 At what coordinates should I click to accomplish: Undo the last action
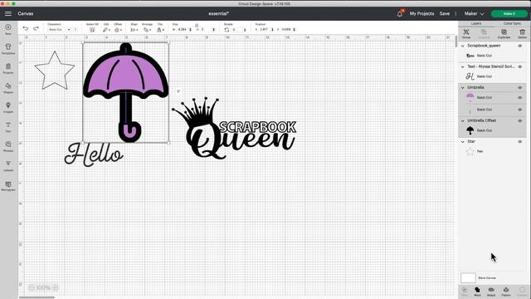[26, 29]
